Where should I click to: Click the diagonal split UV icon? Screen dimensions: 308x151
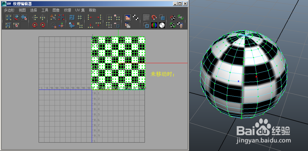pos(53,25)
